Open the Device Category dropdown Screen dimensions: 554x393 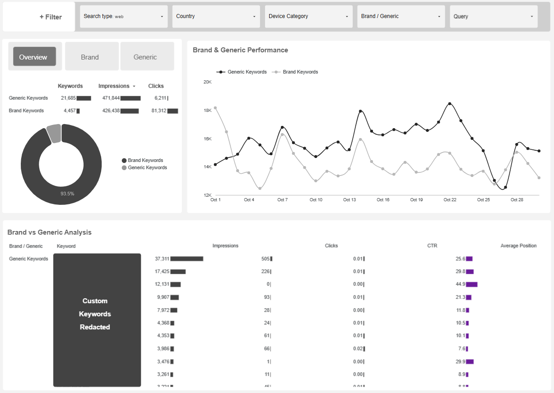[x=308, y=16]
